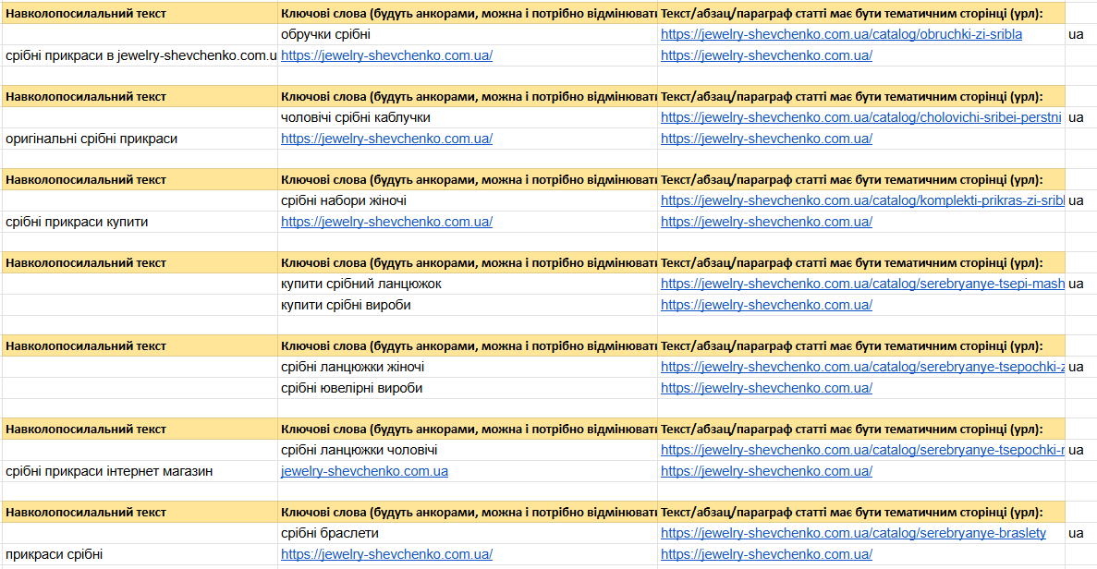Select 'Текст/абзац/параграф' header above the serebryanye-braslety link
The height and width of the screenshot is (569, 1097).
tap(861, 513)
